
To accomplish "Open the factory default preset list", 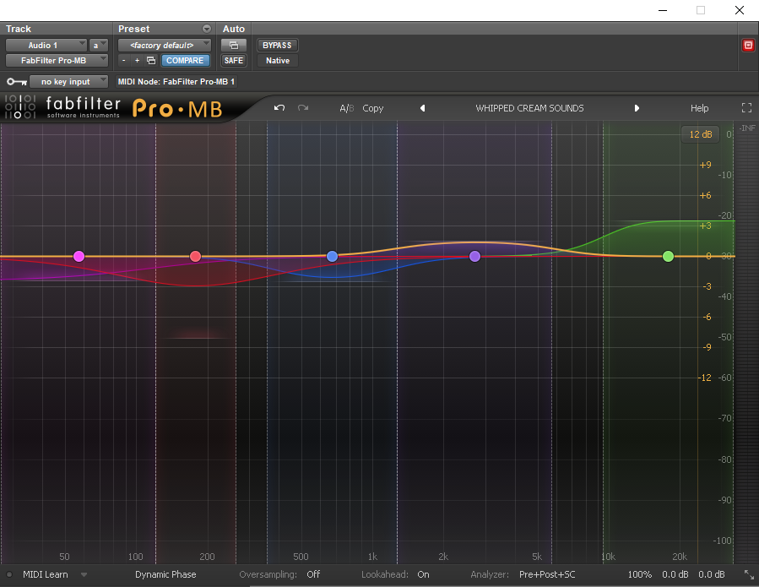I will (x=165, y=45).
